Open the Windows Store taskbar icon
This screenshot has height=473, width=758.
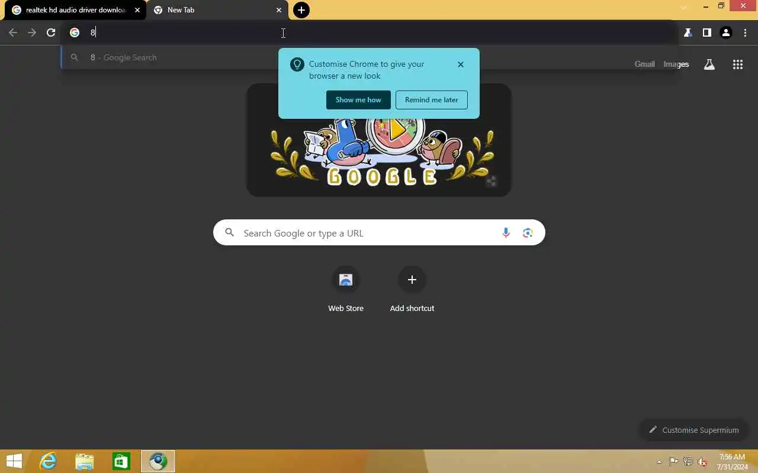click(x=121, y=461)
